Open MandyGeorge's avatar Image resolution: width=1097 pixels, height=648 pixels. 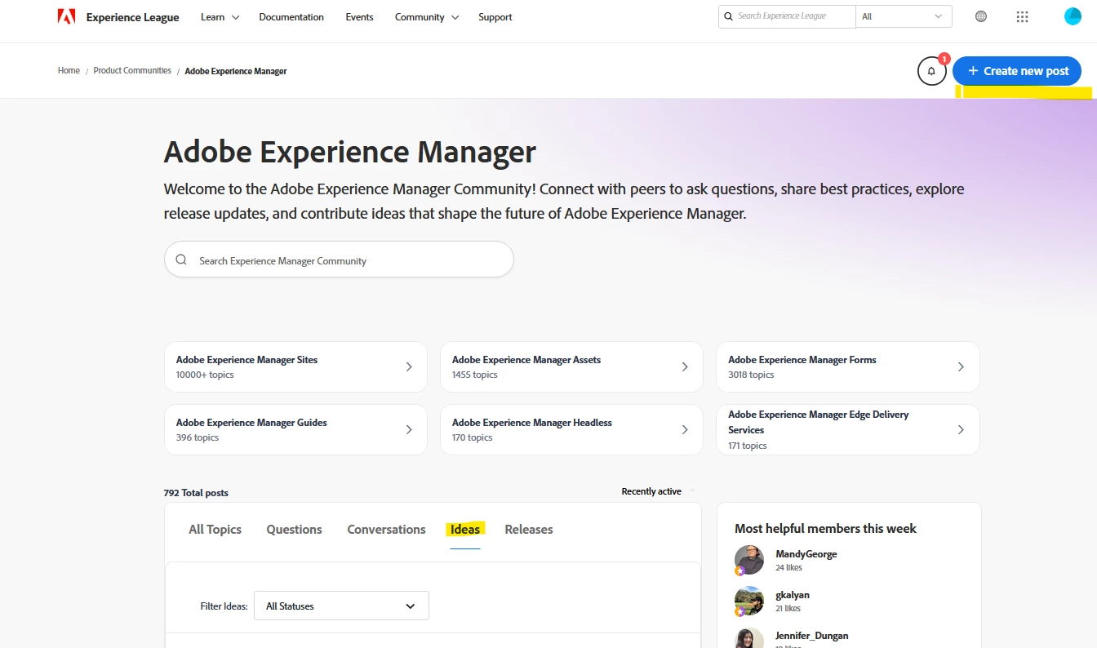(748, 560)
